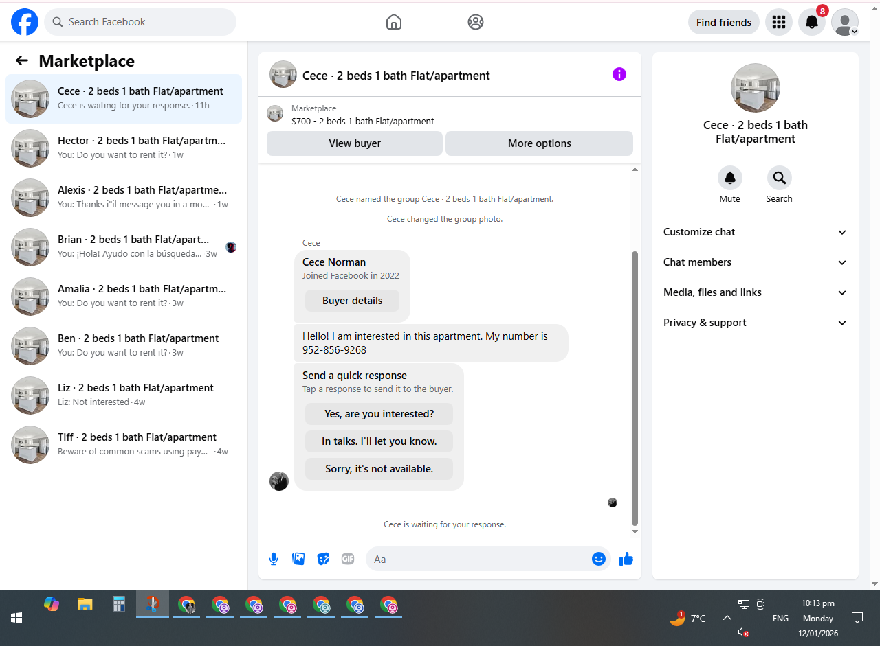This screenshot has width=880, height=646.
Task: Send quick reply 'In talks. I'll let you know.'
Action: click(379, 441)
